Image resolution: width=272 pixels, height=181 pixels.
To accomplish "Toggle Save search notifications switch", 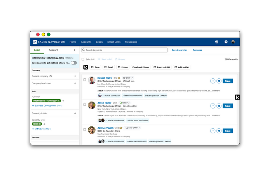I will [74, 63].
